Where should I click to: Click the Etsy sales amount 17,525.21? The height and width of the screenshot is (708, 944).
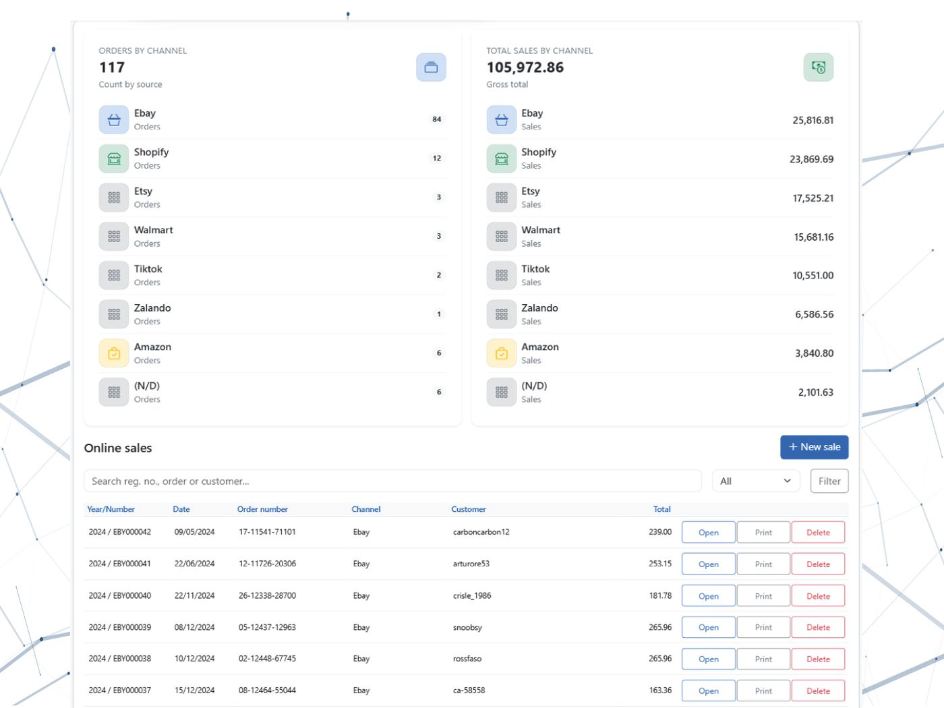(813, 198)
